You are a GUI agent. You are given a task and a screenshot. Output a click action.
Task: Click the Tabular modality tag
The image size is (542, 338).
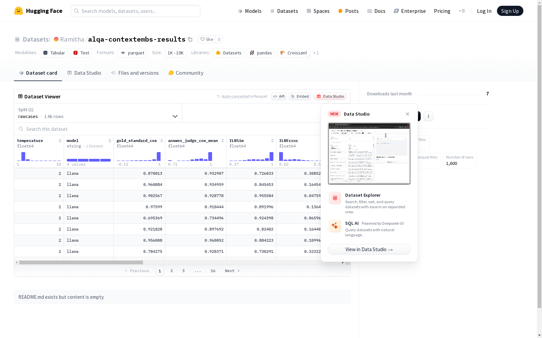[x=54, y=53]
